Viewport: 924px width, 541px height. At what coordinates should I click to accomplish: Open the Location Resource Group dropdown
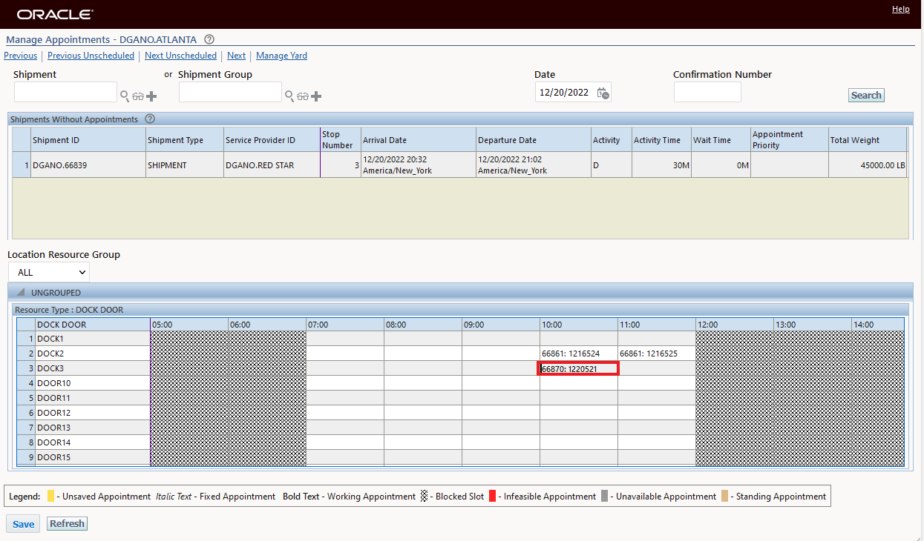[x=49, y=272]
